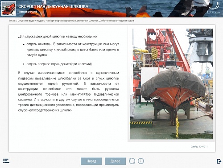Viewport: 223px width, 168px height.
Task: Advance with the Далее button
Action: tap(115, 161)
